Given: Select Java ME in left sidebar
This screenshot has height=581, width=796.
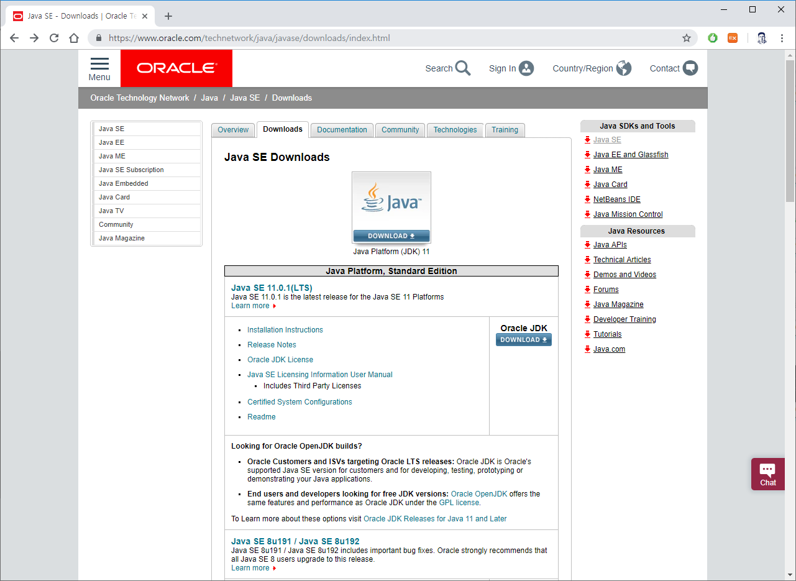Looking at the screenshot, I should 147,156.
